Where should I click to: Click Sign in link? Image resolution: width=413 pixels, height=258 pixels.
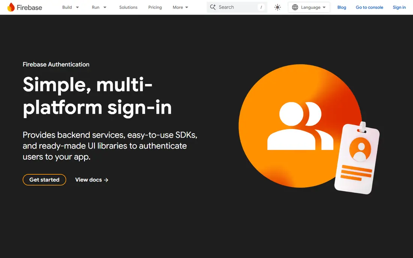(399, 7)
